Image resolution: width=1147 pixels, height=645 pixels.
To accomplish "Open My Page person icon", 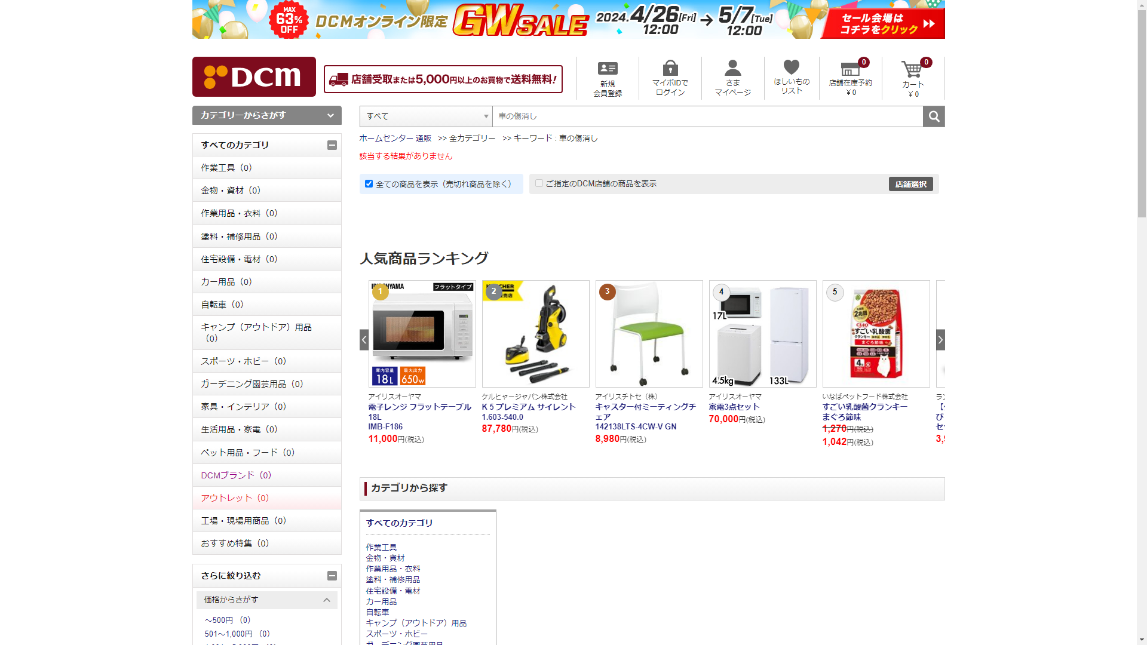I will coord(732,68).
